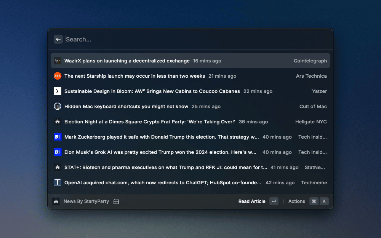Click the K key icon
Image resolution: width=381 pixels, height=238 pixels.
coord(324,201)
